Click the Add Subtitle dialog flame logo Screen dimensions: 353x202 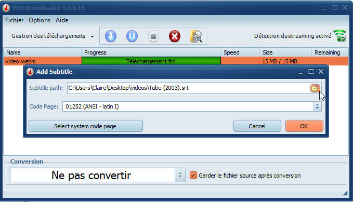[x=30, y=72]
